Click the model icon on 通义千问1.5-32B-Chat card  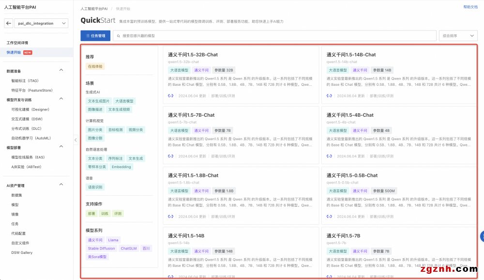pyautogui.click(x=171, y=96)
